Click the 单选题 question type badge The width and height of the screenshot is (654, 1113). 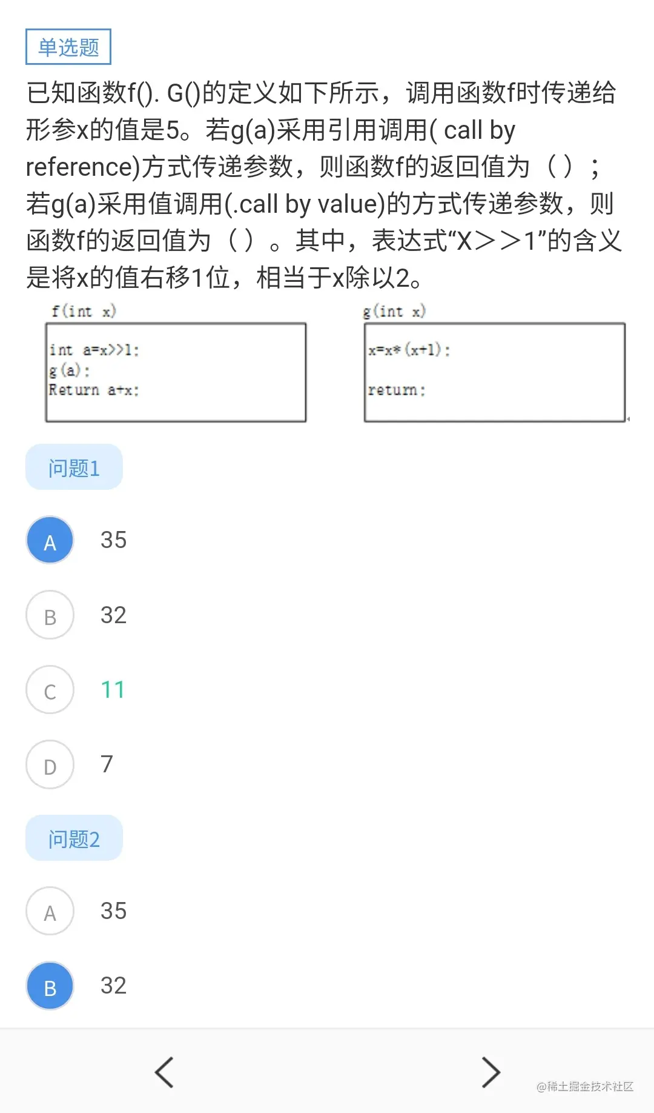click(x=67, y=46)
